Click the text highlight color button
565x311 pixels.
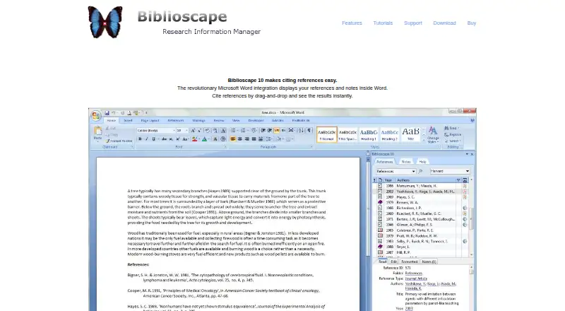[x=195, y=139]
